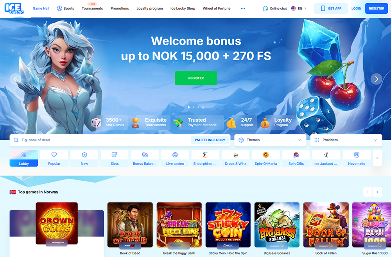
Task: Open the Wheel of Fortune menu item
Action: [217, 8]
